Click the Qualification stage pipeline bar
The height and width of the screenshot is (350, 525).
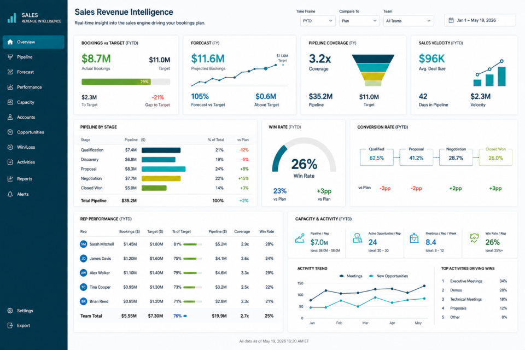(x=161, y=150)
